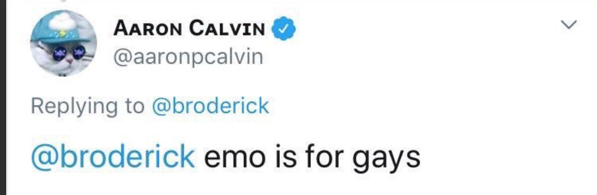The width and height of the screenshot is (597, 195).
Task: Click 'Calvin' in the author name
Action: pyautogui.click(x=228, y=30)
